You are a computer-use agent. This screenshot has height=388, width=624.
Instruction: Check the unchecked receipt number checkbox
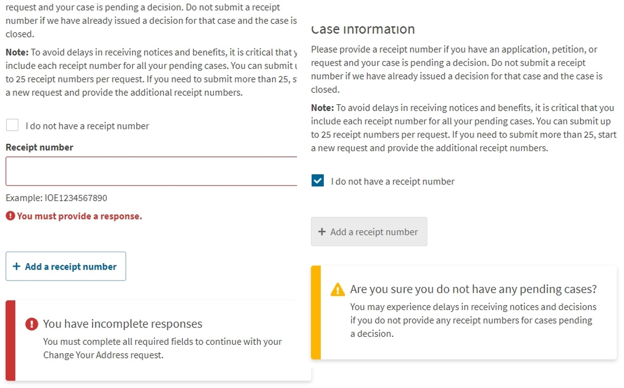12,125
